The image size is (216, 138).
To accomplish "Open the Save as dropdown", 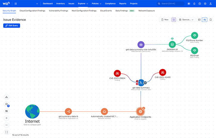I will click(x=186, y=20).
